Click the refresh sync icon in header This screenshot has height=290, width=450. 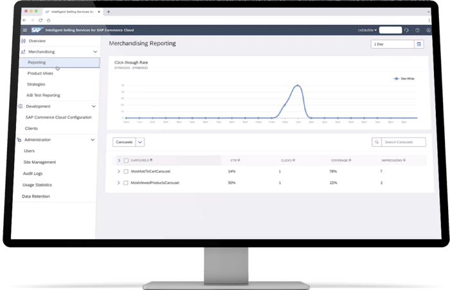pos(406,30)
